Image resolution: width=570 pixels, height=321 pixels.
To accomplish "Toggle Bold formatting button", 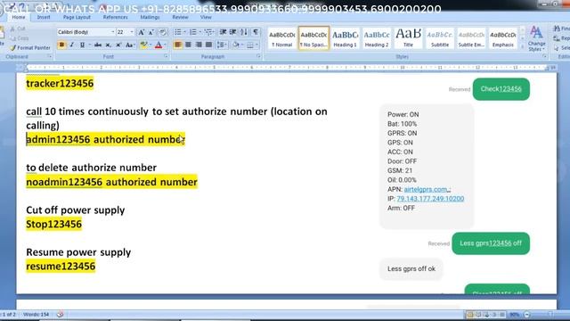I will pyautogui.click(x=61, y=45).
